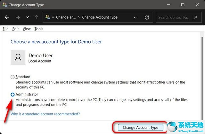Expand the address bar history dropdown
The width and height of the screenshot is (205, 134).
pos(135,17)
